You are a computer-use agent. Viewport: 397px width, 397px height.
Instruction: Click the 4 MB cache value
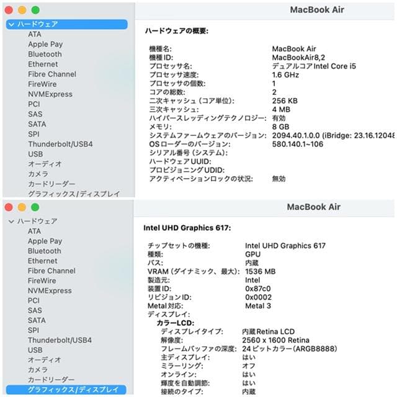[281, 109]
